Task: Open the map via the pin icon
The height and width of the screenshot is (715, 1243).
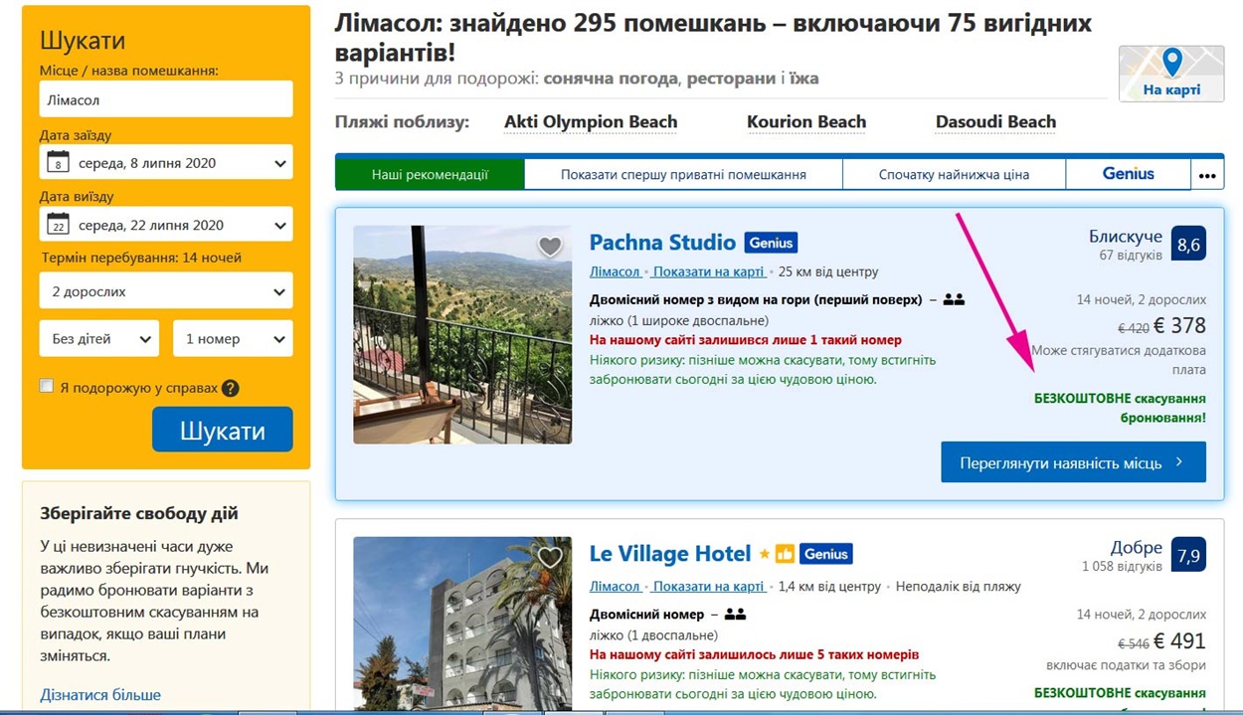Action: click(1172, 63)
